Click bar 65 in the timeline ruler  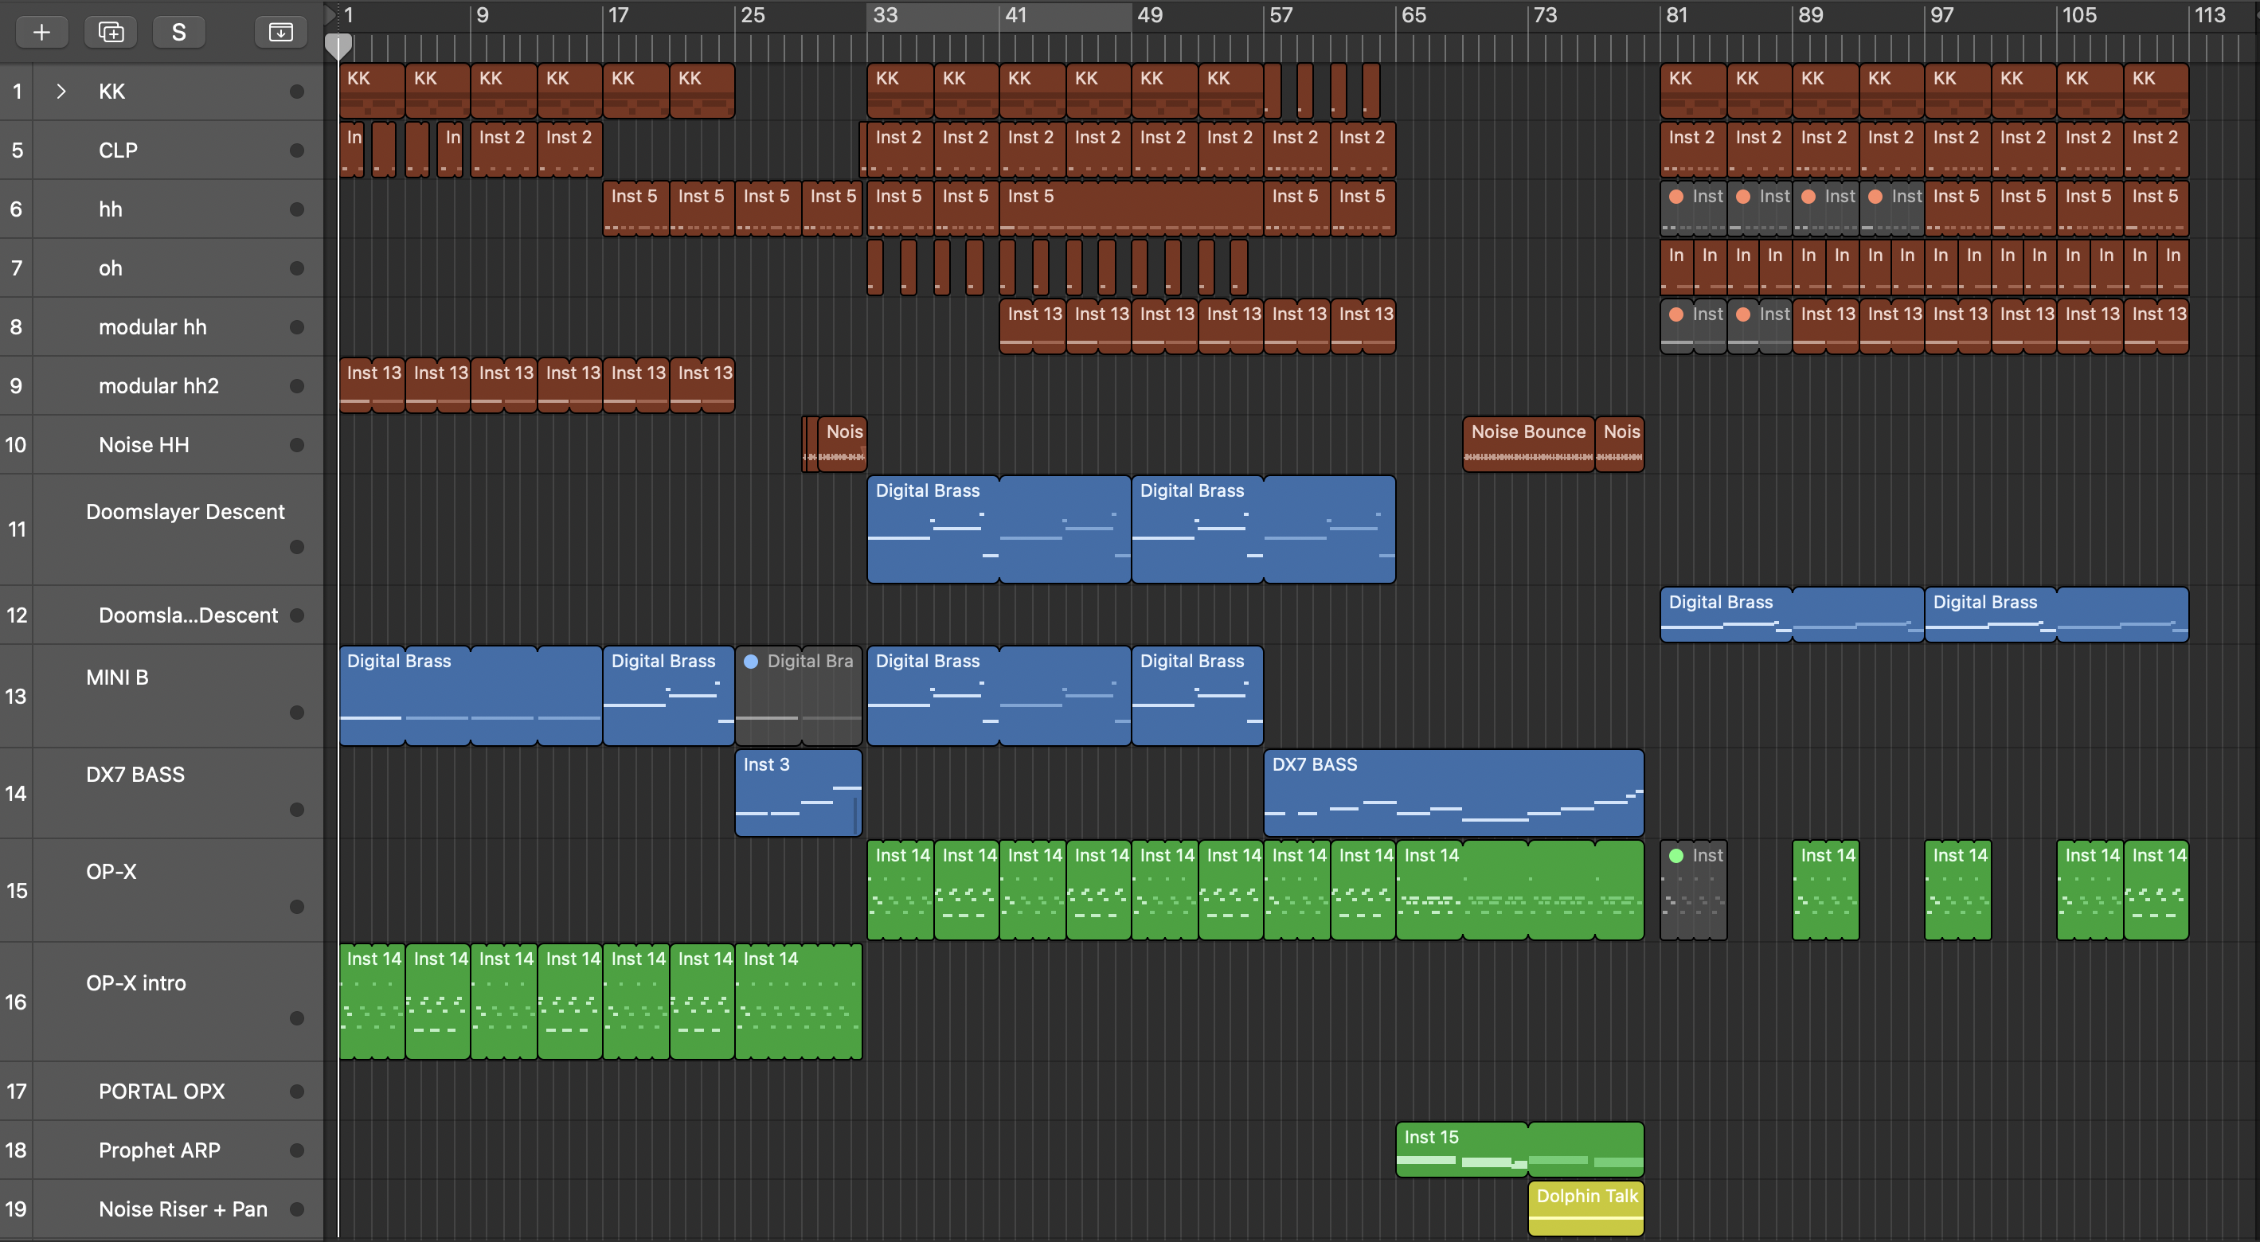(x=1413, y=15)
